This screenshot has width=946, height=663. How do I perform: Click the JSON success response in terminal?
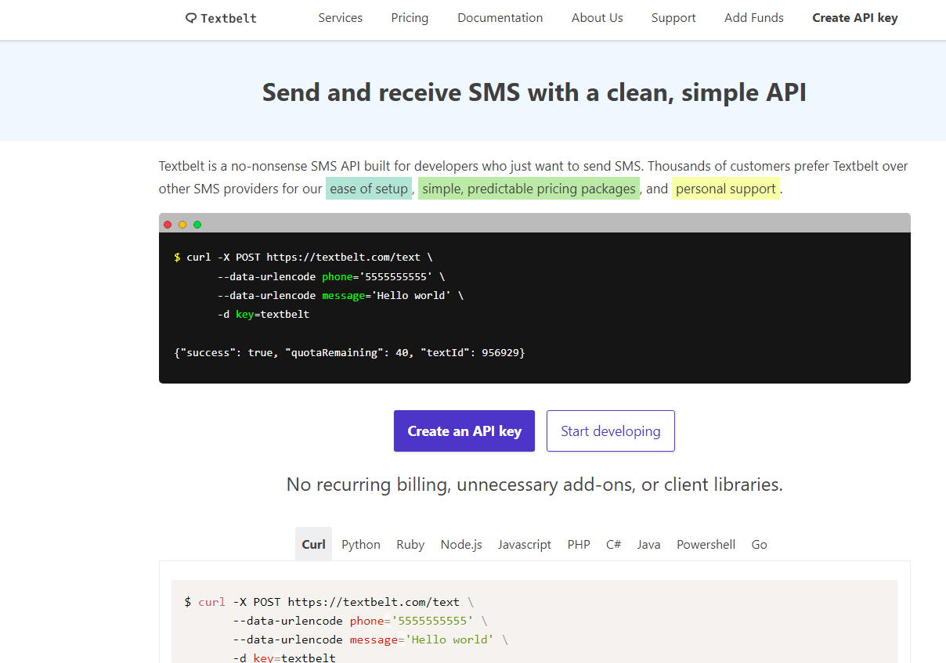tap(349, 353)
